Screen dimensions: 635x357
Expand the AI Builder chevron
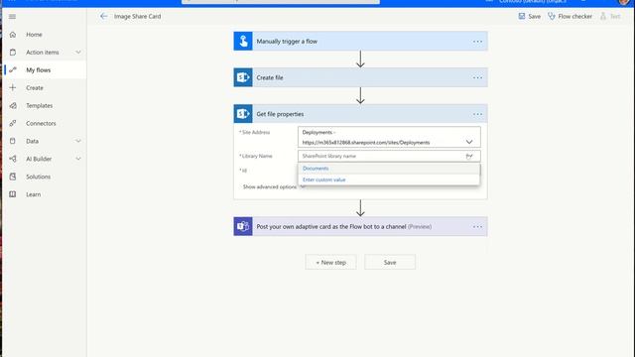coord(78,159)
